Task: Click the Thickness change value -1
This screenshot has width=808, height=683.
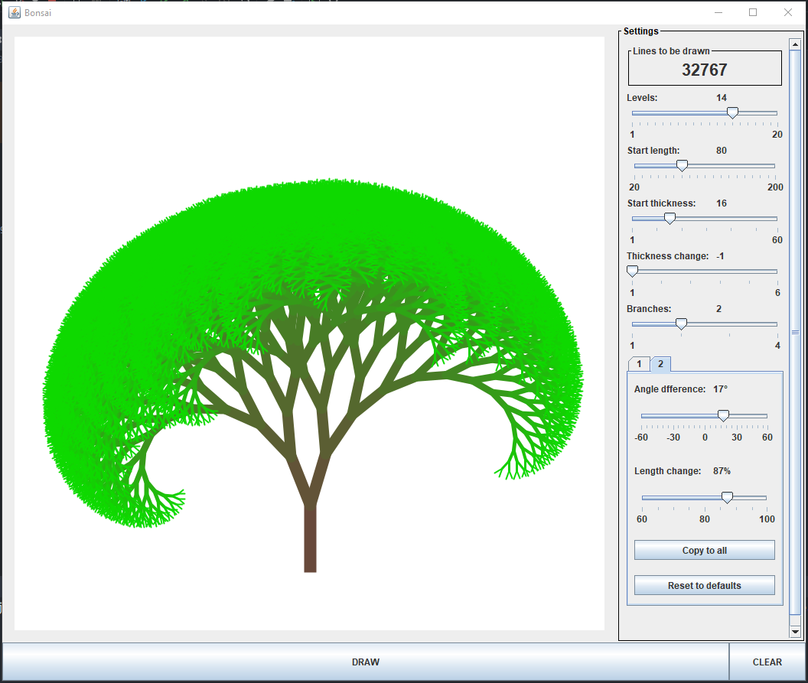Action: [x=720, y=256]
